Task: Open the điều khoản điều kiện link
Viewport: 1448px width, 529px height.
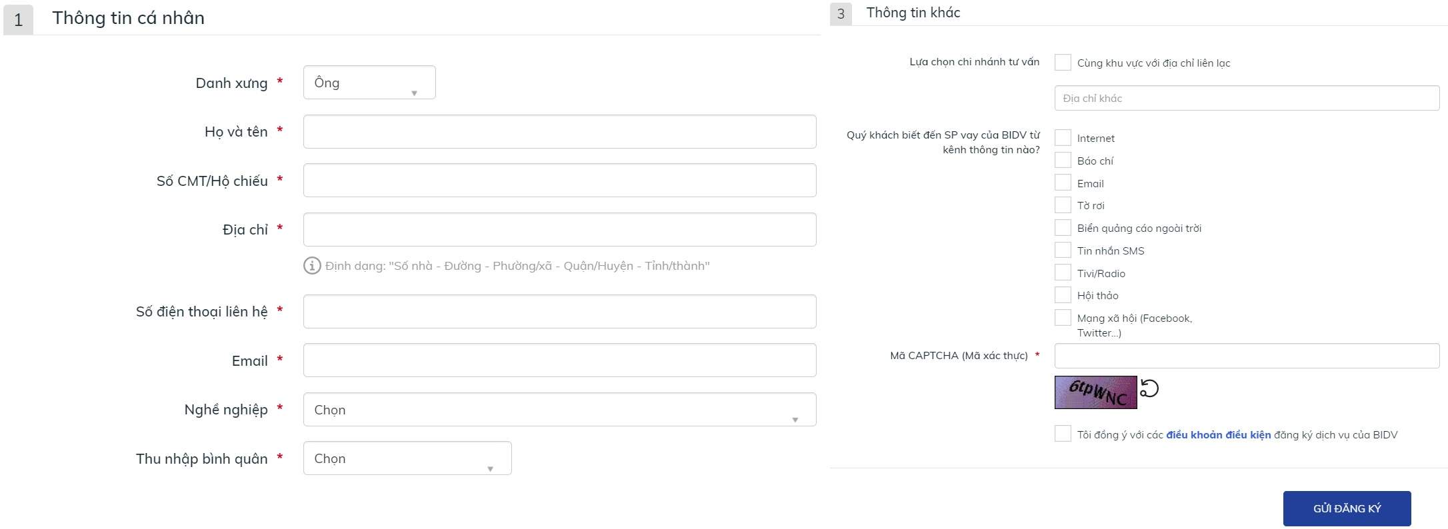Action: 1218,435
